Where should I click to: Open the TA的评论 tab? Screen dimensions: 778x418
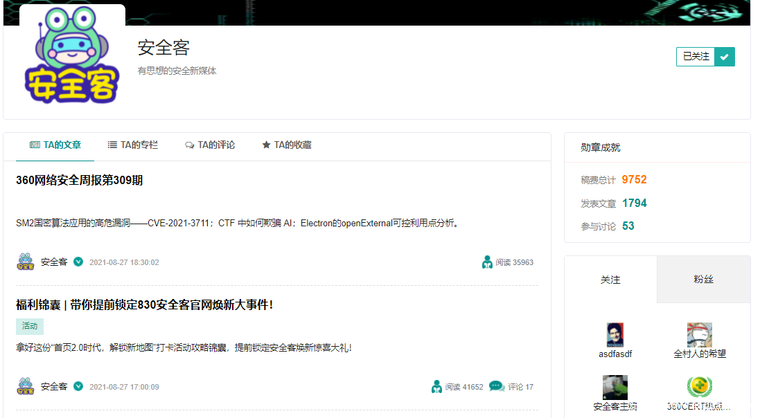210,145
